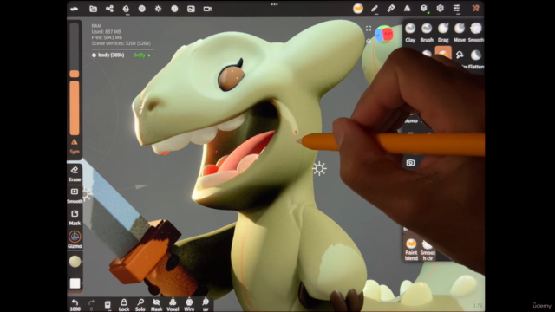Image resolution: width=555 pixels, height=312 pixels.
Task: Open the white alpha swatch
Action: pos(75,283)
